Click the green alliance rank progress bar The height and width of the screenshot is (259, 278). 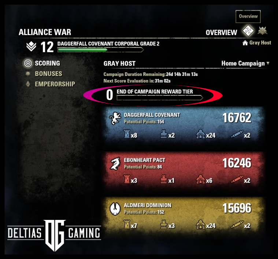tap(100, 50)
